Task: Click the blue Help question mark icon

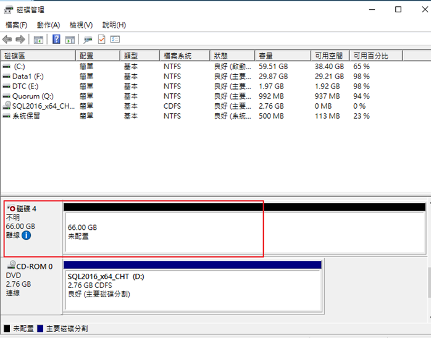Action: [56, 40]
